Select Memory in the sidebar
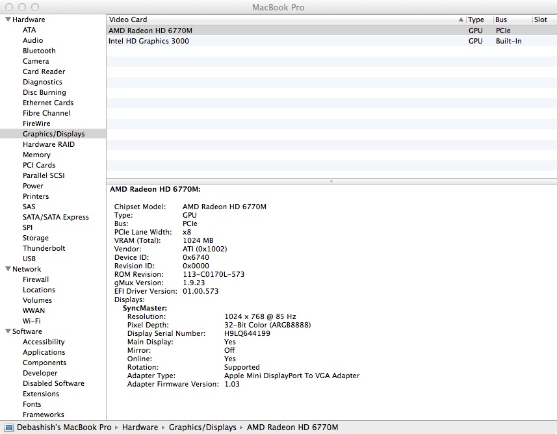 click(x=36, y=155)
